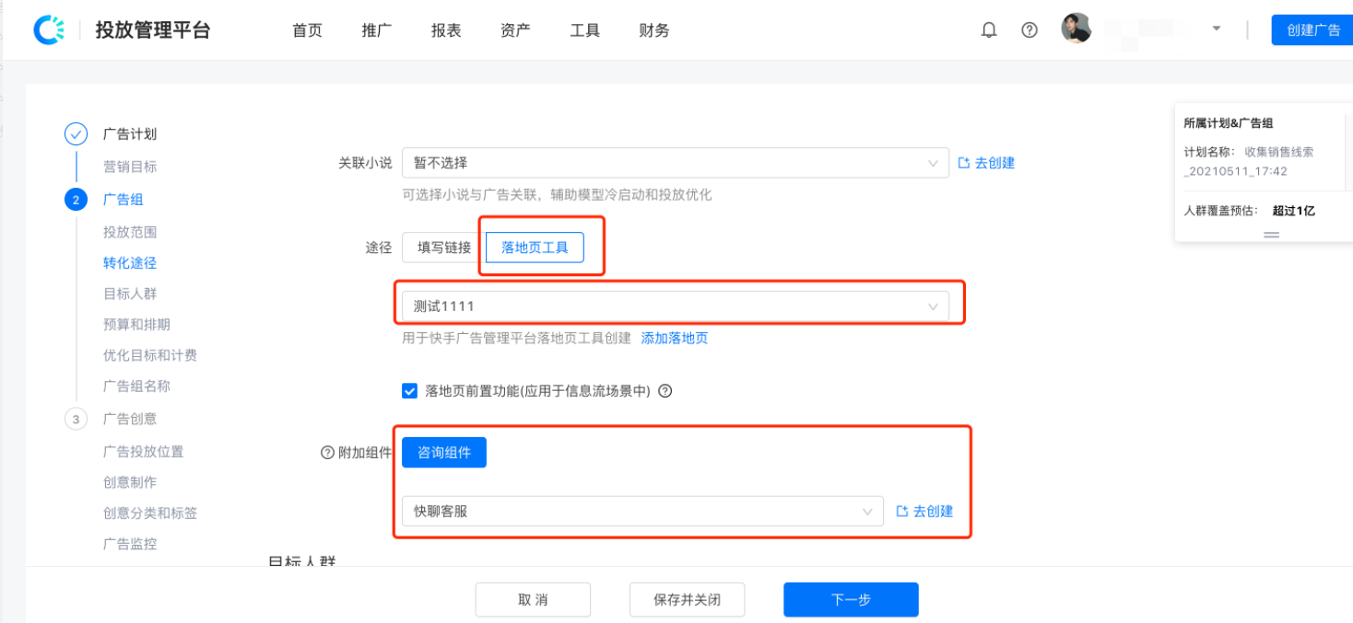Click the 添加落地页 link
Image resolution: width=1353 pixels, height=623 pixels.
click(675, 338)
